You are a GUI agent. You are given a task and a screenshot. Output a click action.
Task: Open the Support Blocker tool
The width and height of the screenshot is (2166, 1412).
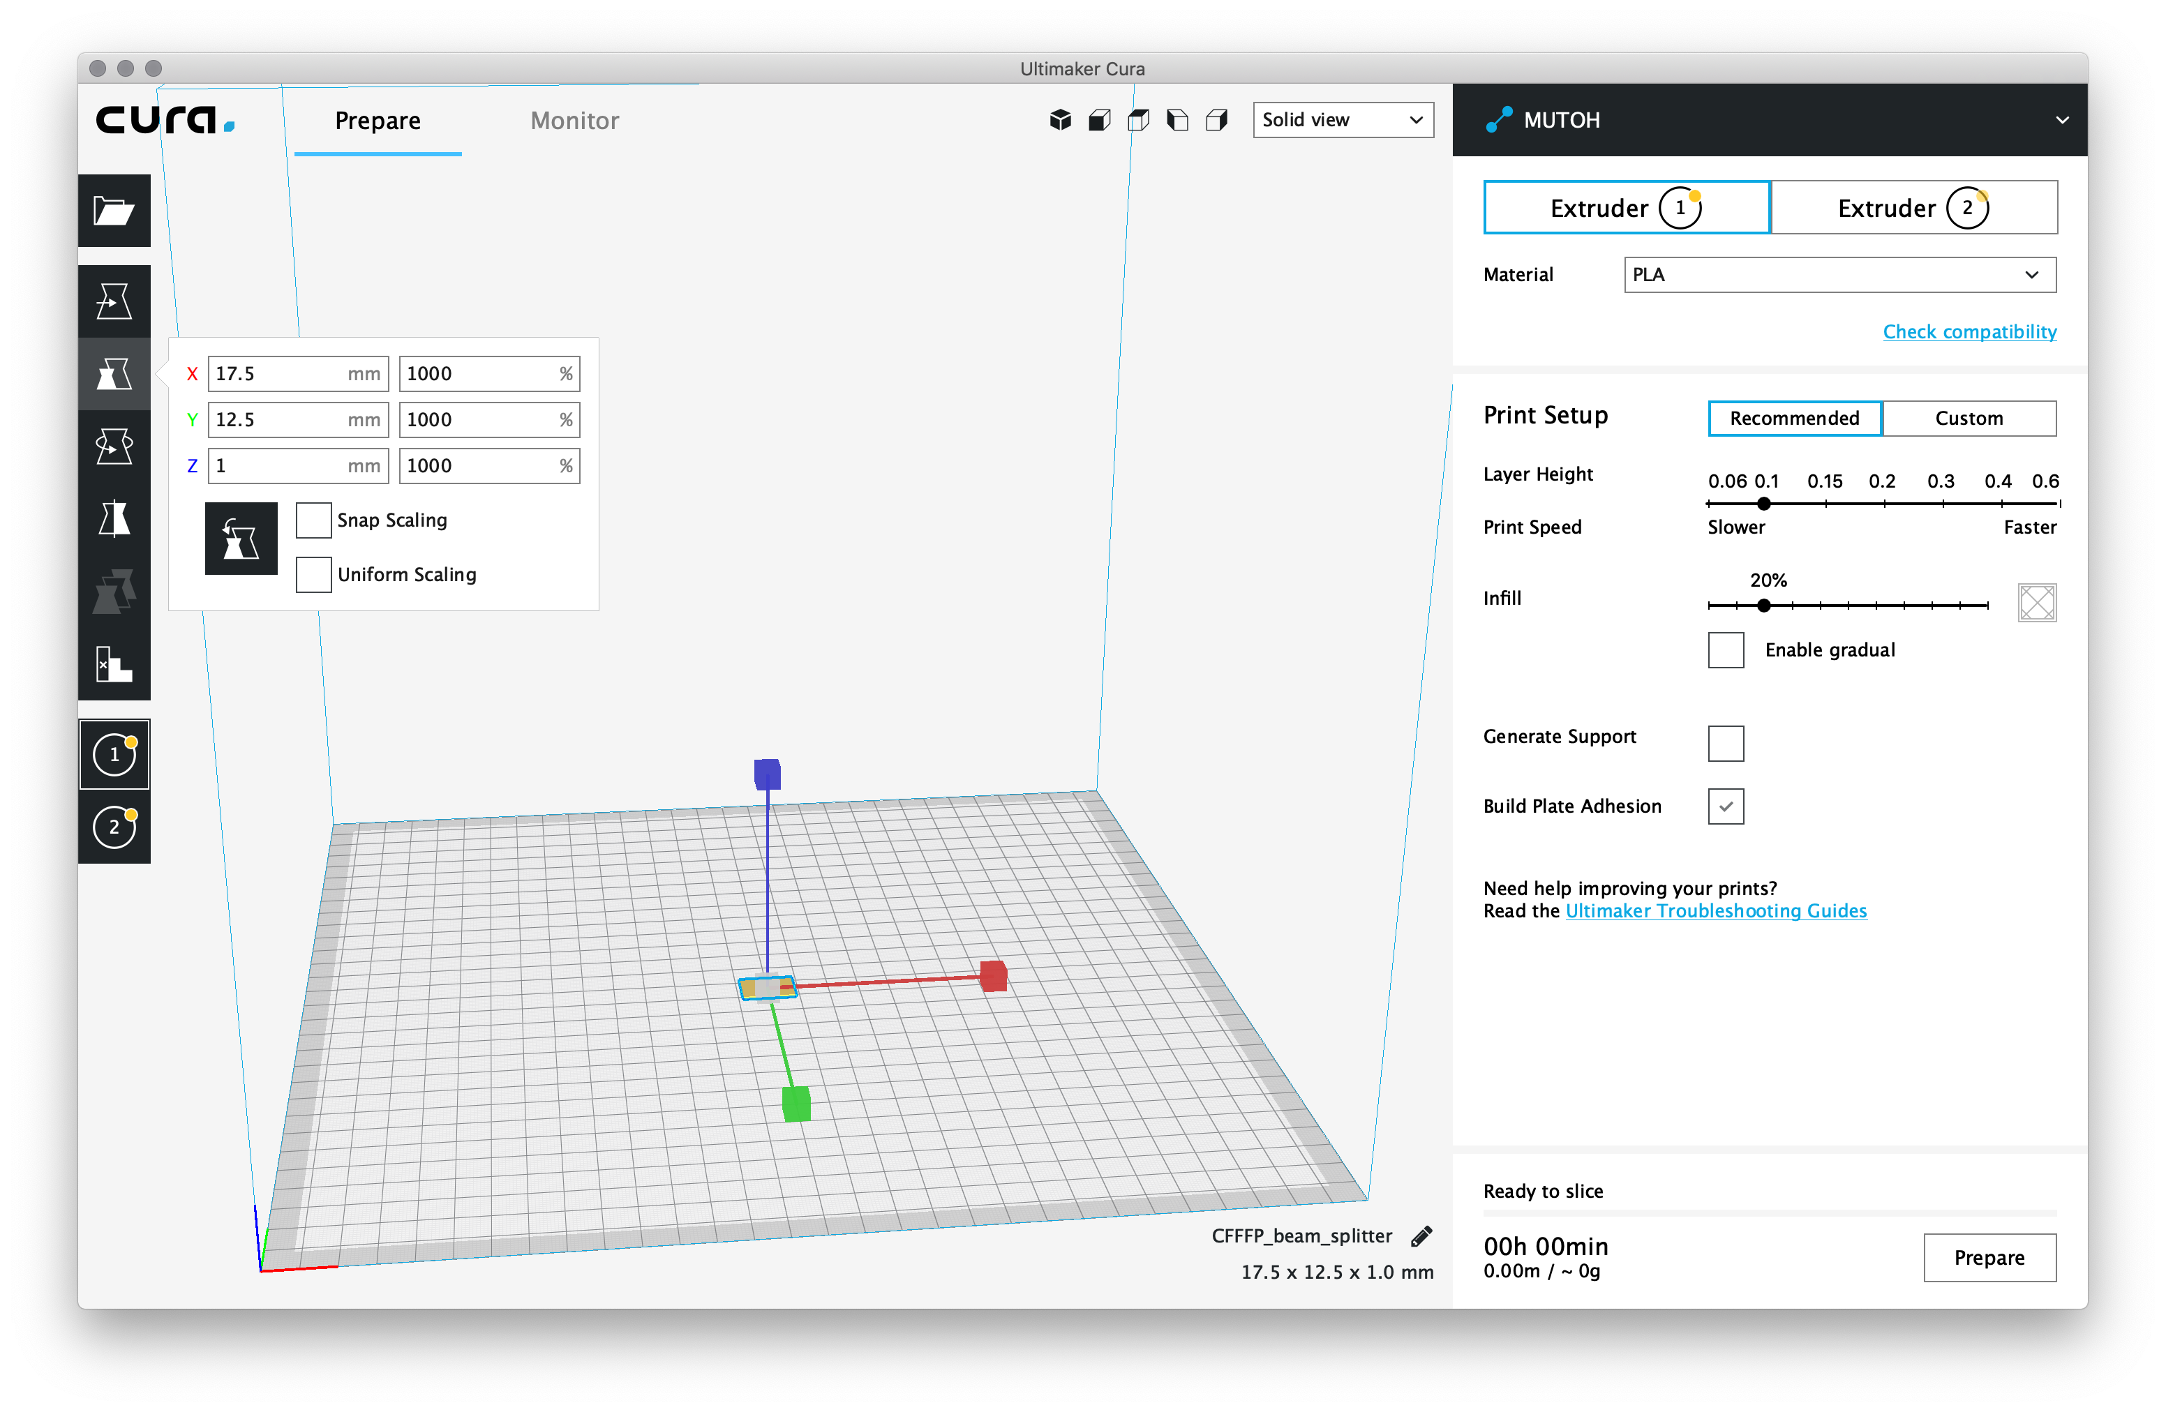click(x=114, y=663)
